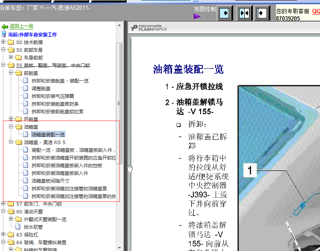Click callout number 1 in the diagram

pos(250,170)
